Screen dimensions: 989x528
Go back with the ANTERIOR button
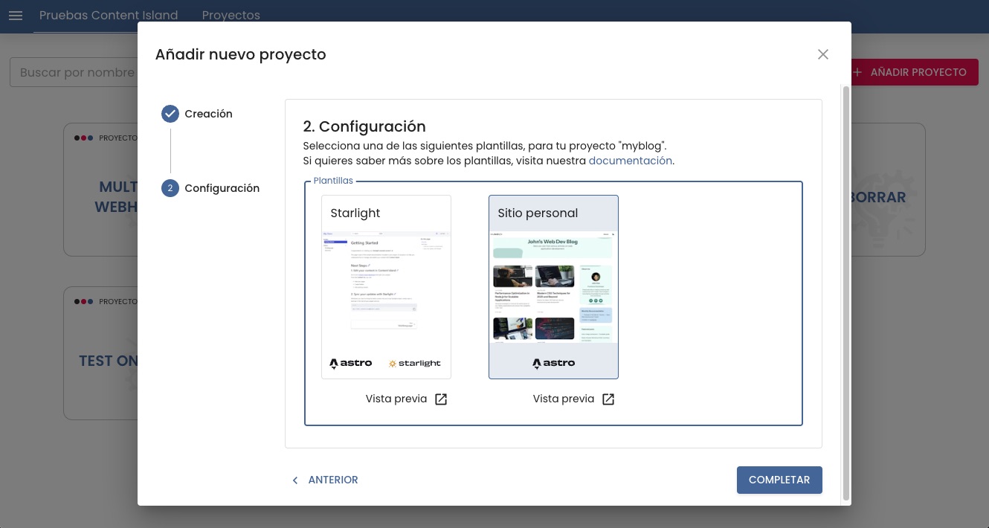coord(324,480)
